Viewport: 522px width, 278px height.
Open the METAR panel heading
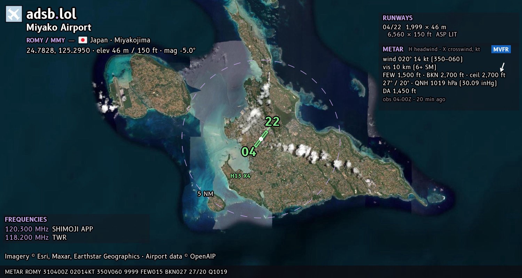click(393, 49)
